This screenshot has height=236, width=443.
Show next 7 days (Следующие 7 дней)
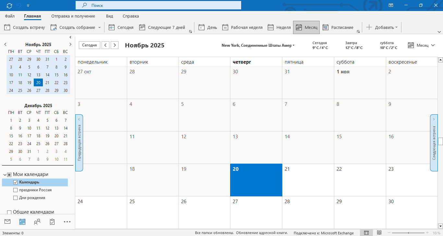(x=162, y=28)
